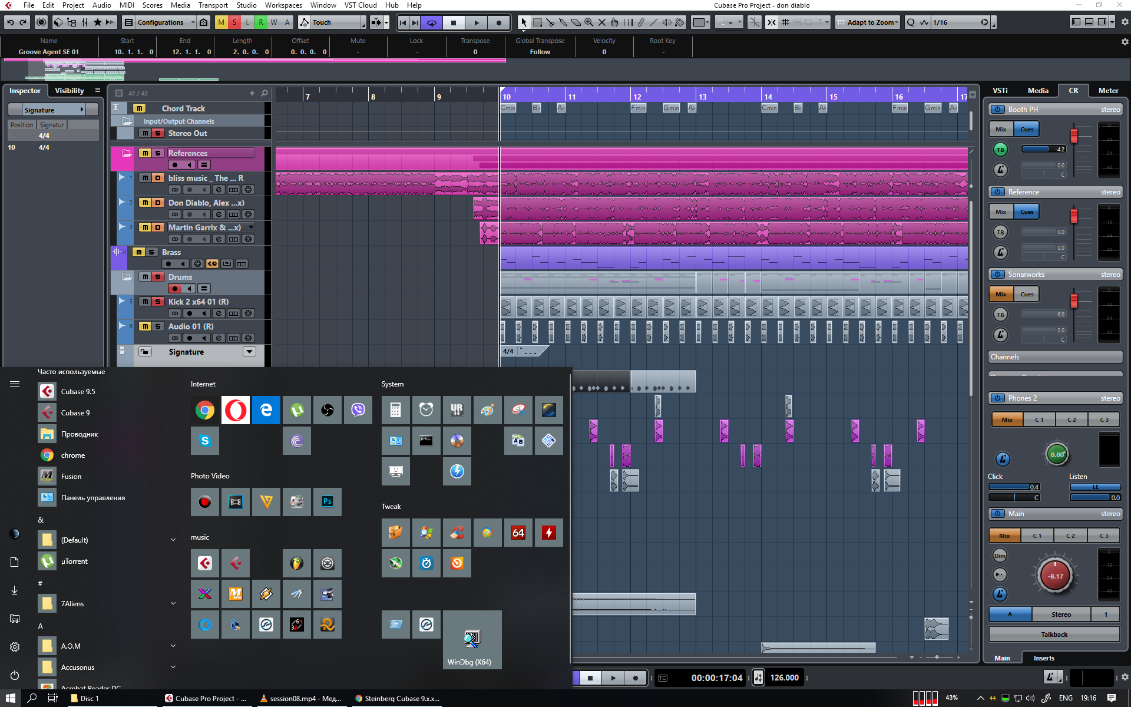Screen dimensions: 1131x707
Task: Select the Zoom tool in toolbar
Action: pos(588,22)
